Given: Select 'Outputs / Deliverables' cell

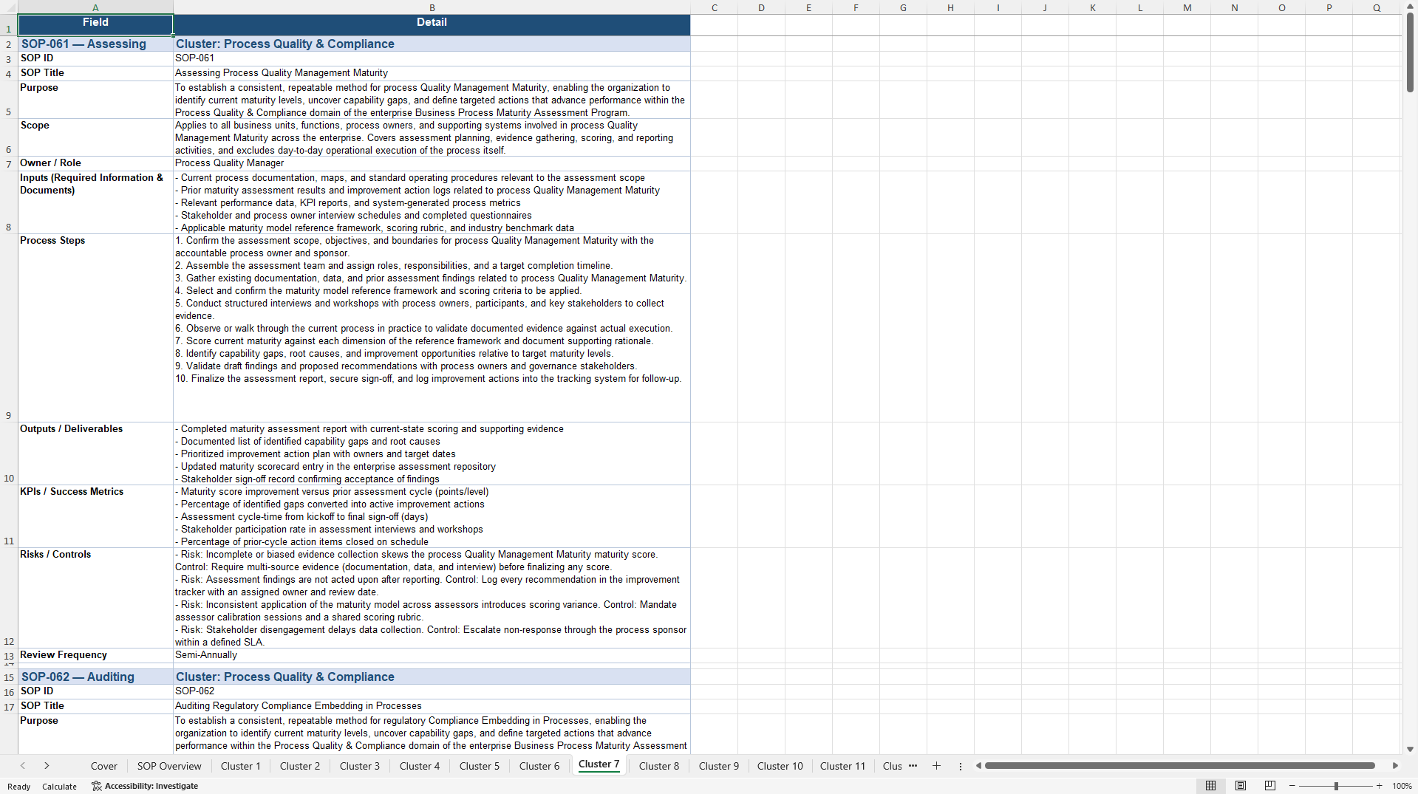Looking at the screenshot, I should point(95,454).
